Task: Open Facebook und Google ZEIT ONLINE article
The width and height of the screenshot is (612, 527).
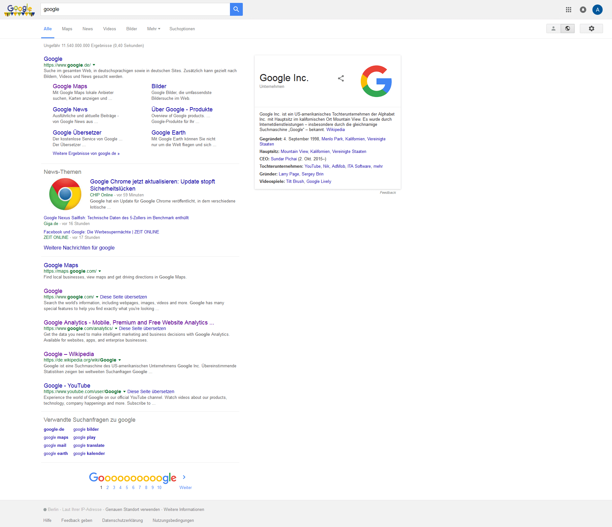Action: (x=101, y=232)
